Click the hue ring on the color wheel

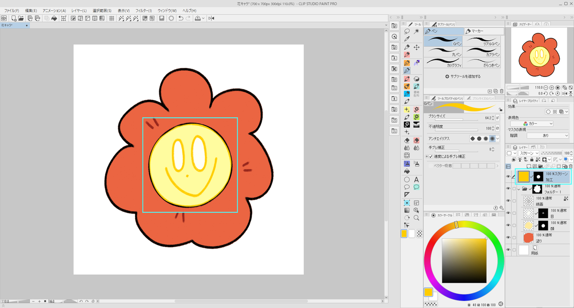pyautogui.click(x=456, y=225)
